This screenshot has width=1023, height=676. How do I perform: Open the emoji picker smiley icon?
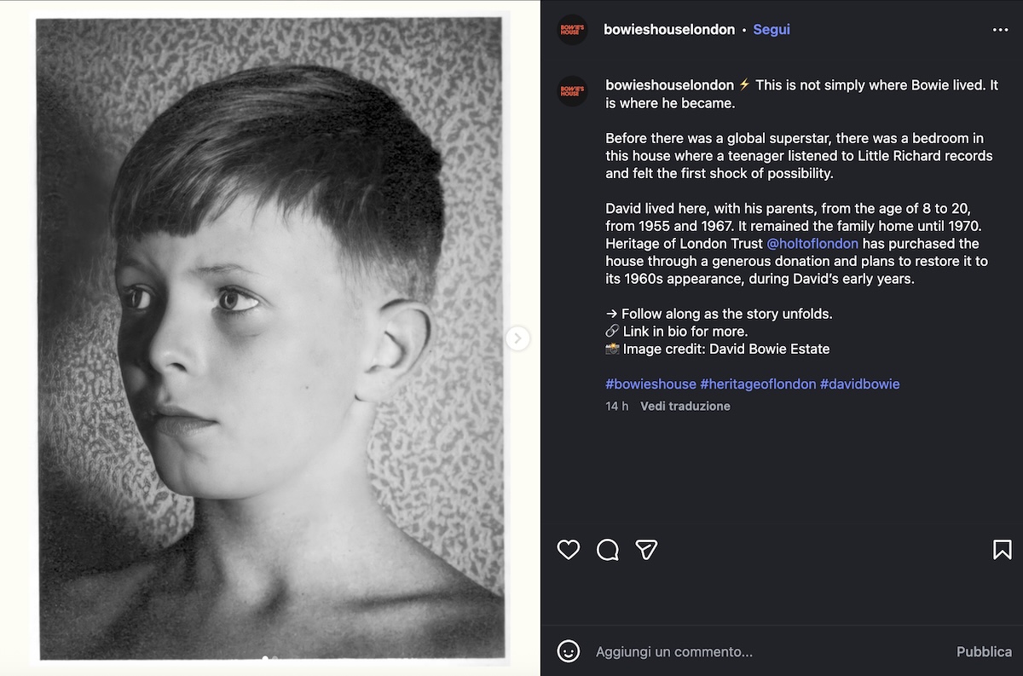(569, 651)
